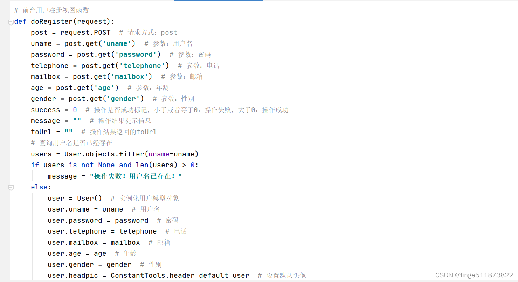
Task: Click 'ConstantTools.header_default_user' in headpic line
Action: click(x=180, y=275)
